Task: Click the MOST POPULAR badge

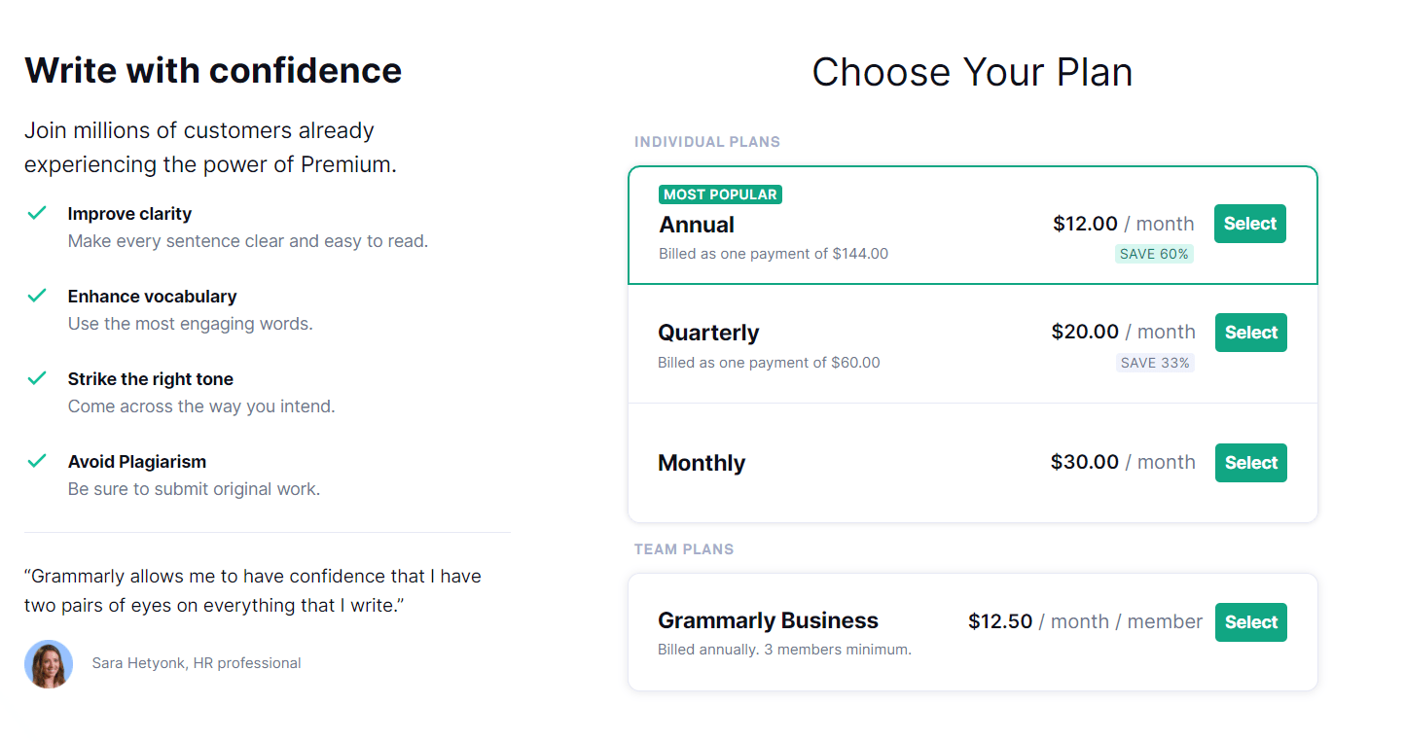Action: [x=720, y=194]
